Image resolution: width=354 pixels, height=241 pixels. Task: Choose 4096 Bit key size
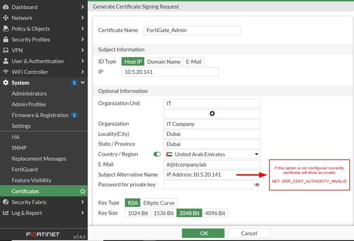[215, 213]
